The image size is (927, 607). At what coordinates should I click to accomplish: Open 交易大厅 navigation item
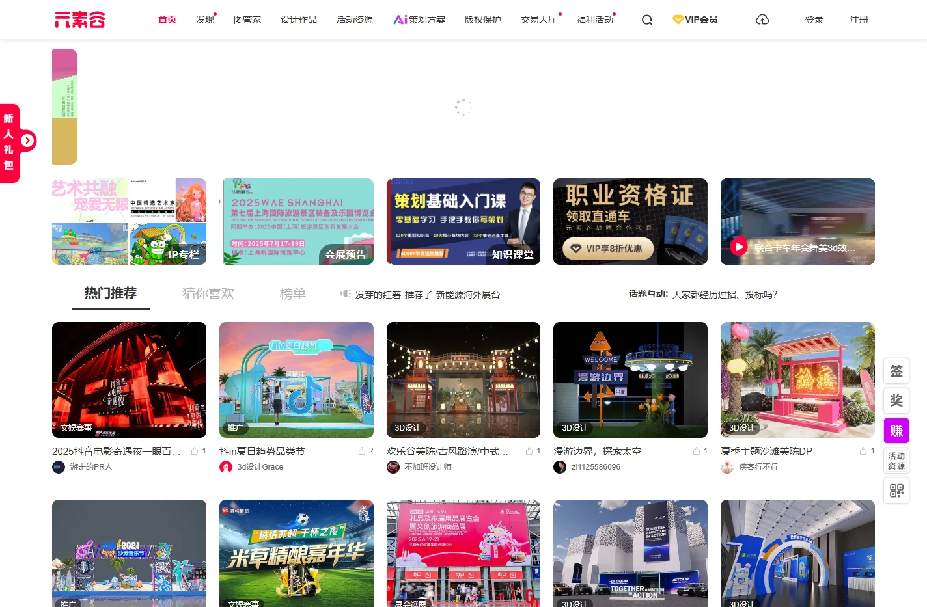(539, 20)
